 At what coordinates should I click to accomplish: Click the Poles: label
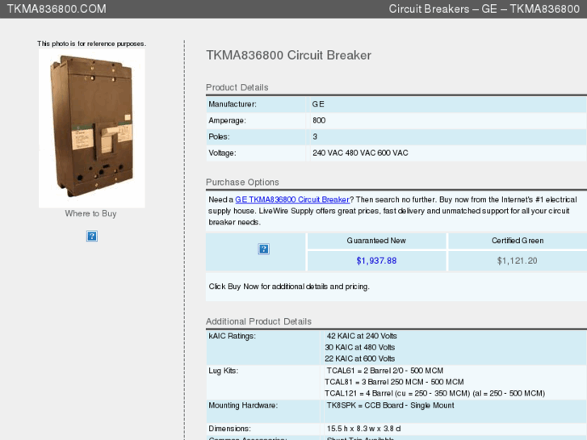tap(219, 136)
